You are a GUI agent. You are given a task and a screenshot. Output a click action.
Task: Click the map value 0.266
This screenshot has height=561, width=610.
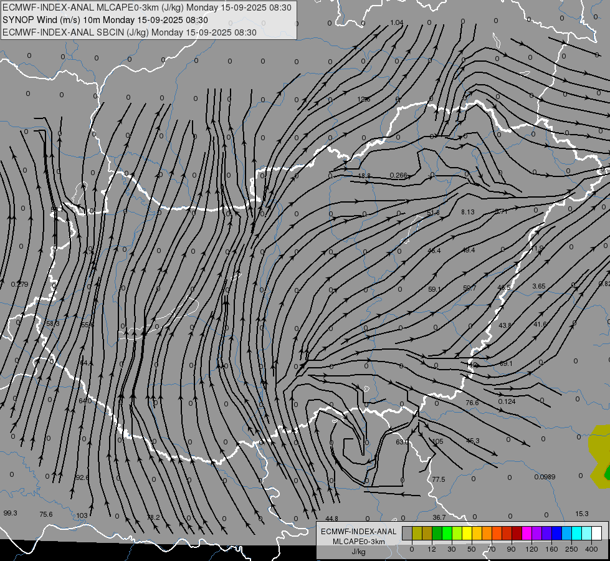coord(398,176)
